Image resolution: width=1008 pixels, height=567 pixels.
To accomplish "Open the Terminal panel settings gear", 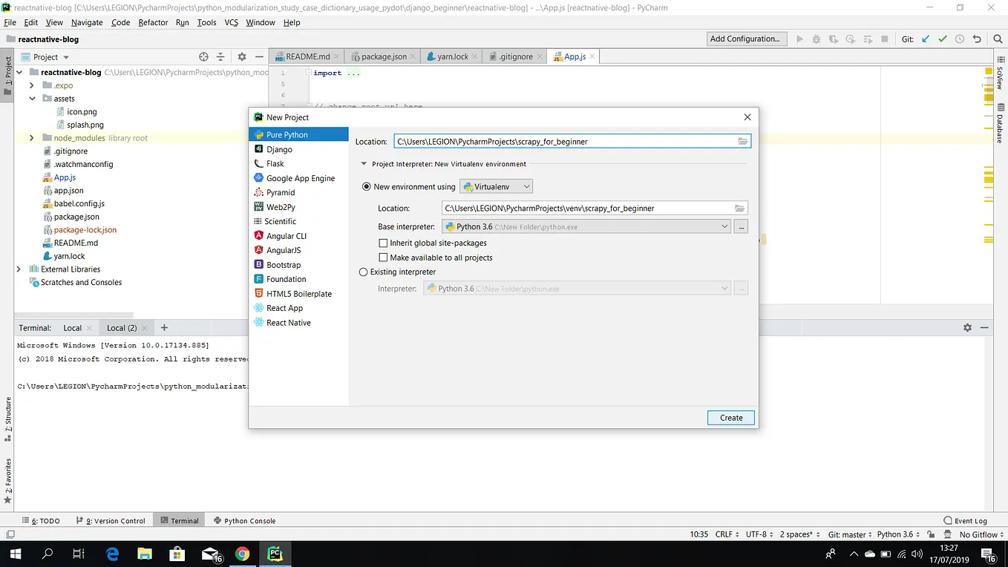I will click(967, 327).
